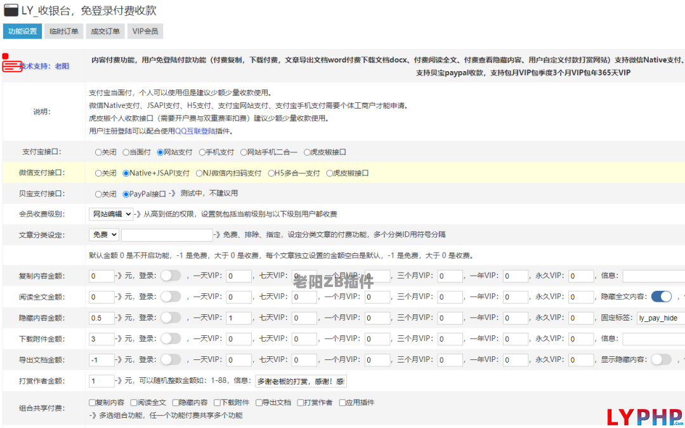Select 网站手机二合一 Alipay option
Image resolution: width=685 pixels, height=428 pixels.
point(244,152)
